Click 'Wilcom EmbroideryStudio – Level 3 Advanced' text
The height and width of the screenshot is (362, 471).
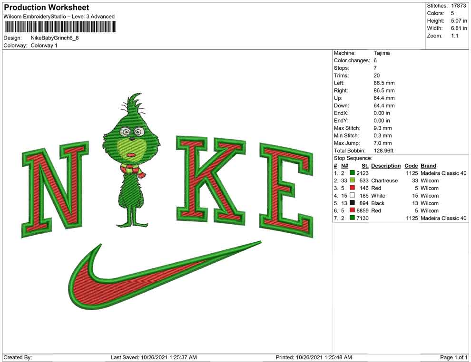[59, 17]
